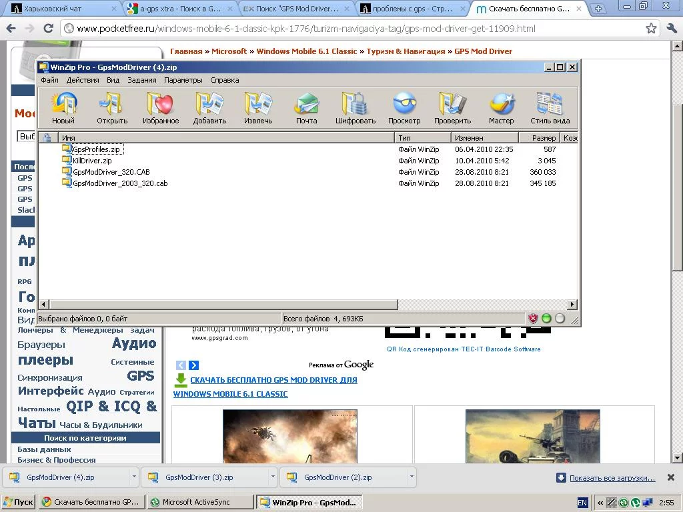This screenshot has width=683, height=512.
Task: Click the green status indicator in WinZip status bar
Action: 546,318
